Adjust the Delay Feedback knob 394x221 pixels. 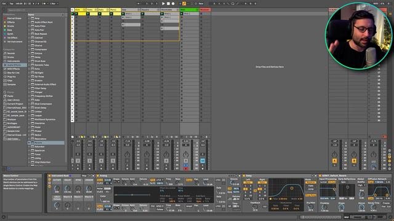click(255, 207)
